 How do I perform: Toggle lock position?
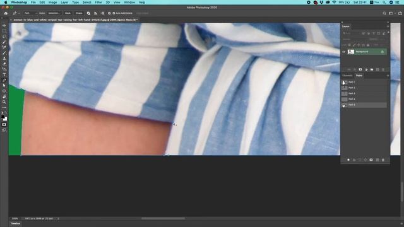click(359, 45)
